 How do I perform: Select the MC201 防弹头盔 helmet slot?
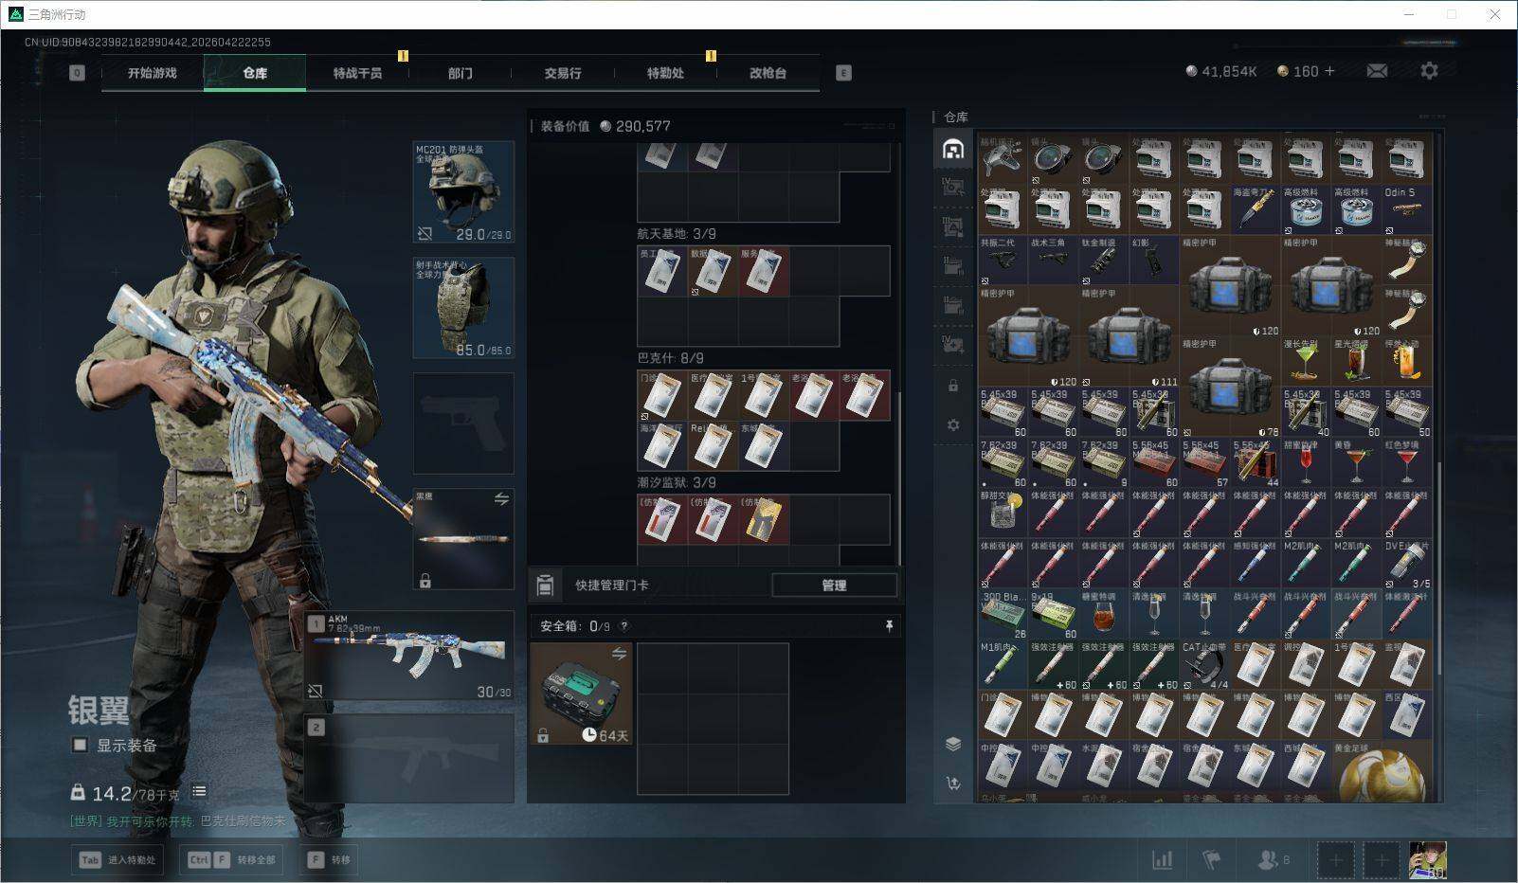(x=463, y=192)
